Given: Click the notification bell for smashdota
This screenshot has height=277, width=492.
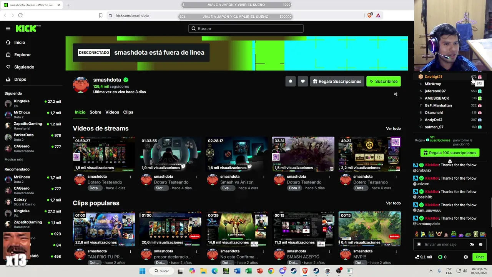Looking at the screenshot, I should pyautogui.click(x=291, y=82).
